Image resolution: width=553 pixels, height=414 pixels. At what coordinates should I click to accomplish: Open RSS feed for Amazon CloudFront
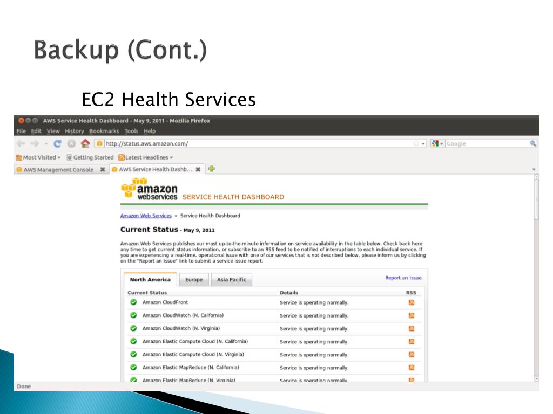pyautogui.click(x=411, y=302)
